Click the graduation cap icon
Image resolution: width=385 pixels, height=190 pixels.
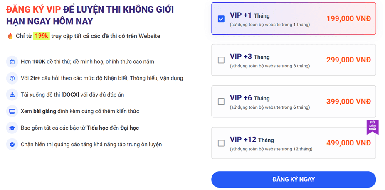(x=12, y=128)
